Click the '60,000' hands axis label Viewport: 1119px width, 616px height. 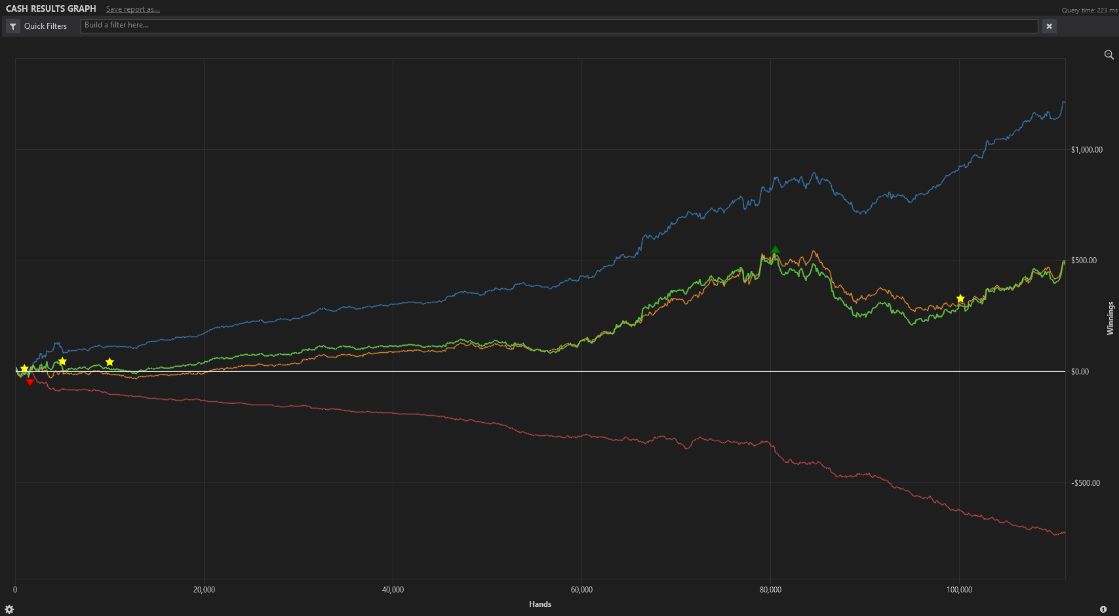581,590
